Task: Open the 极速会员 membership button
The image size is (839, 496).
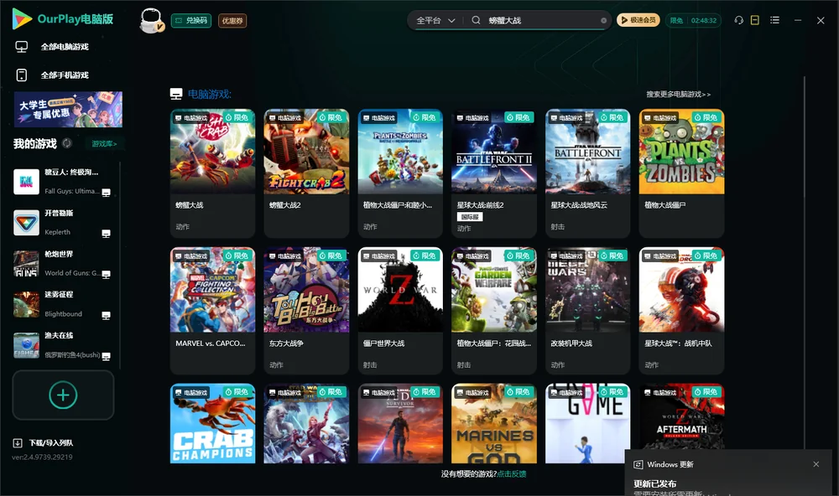Action: click(638, 20)
